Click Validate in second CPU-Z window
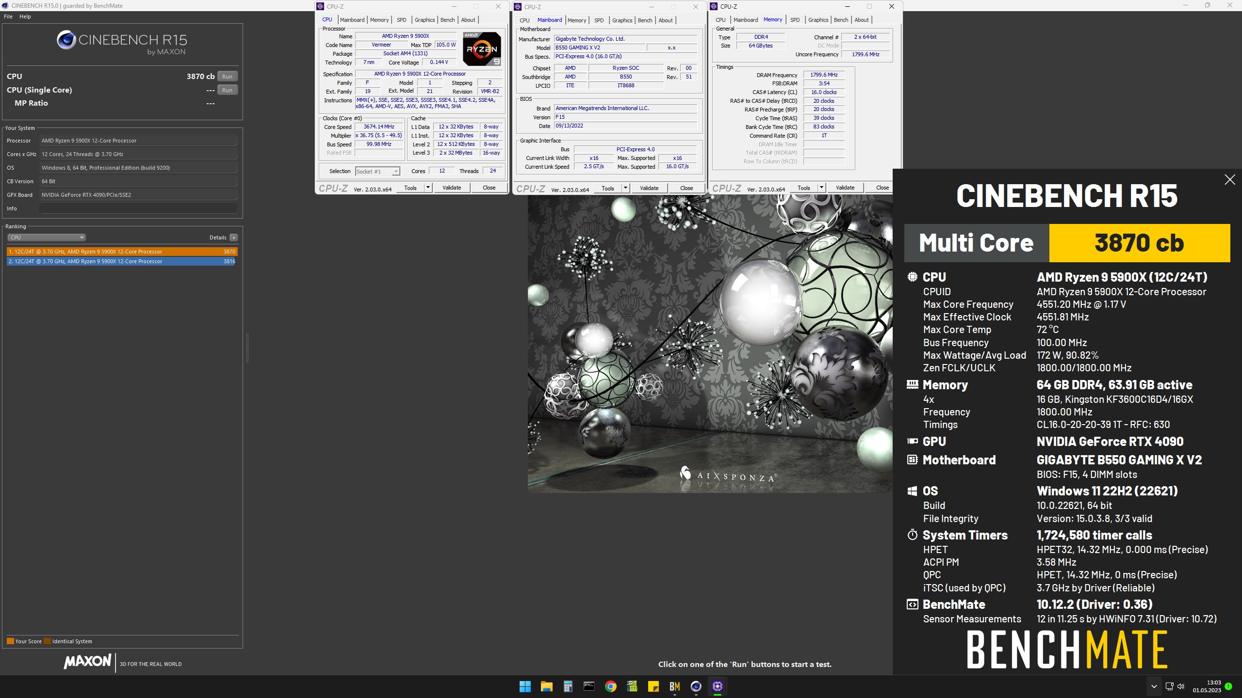The image size is (1242, 698). [649, 188]
